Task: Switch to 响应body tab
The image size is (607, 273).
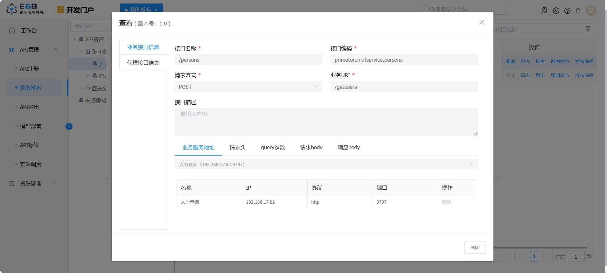Action: [349, 147]
